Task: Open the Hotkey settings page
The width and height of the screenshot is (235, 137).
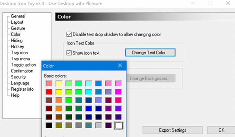Action: (17, 47)
